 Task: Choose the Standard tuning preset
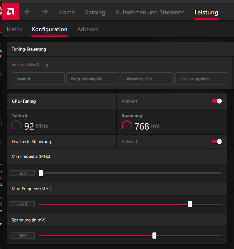pyautogui.click(x=38, y=78)
